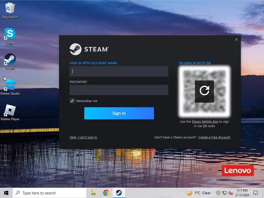The image size is (264, 198).
Task: Open Windows Security tray icon
Action: [218, 193]
